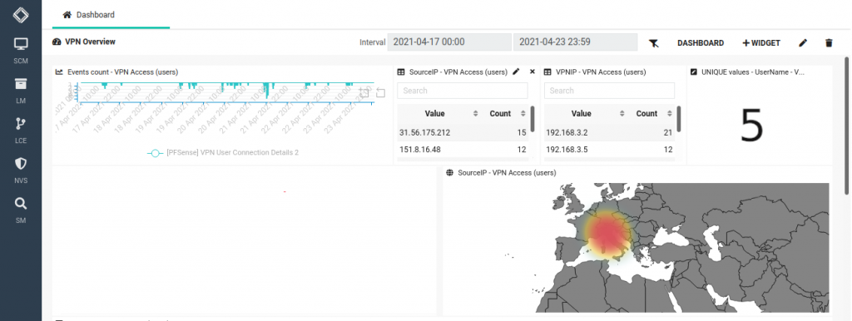Delete the dashboard with trash icon
The width and height of the screenshot is (852, 321).
point(829,43)
